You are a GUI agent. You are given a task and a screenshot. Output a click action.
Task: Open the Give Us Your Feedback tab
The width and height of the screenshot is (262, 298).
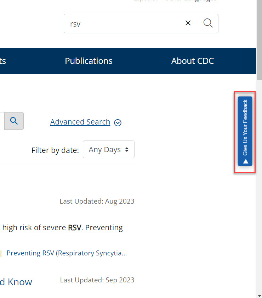[x=245, y=131]
